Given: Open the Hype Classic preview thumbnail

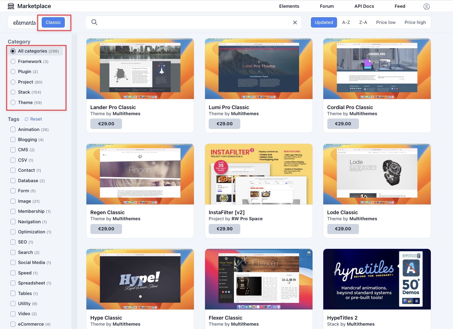Looking at the screenshot, I should [140, 279].
